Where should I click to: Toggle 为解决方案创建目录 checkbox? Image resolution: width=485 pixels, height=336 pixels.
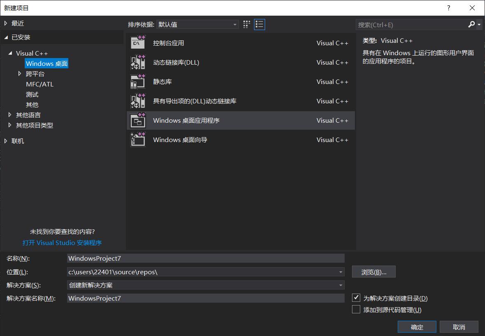click(x=356, y=298)
